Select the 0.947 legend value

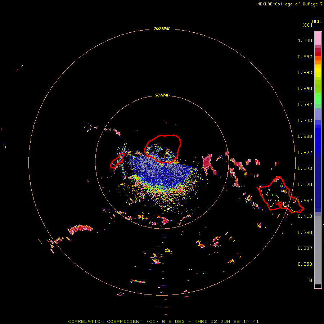pos(305,57)
